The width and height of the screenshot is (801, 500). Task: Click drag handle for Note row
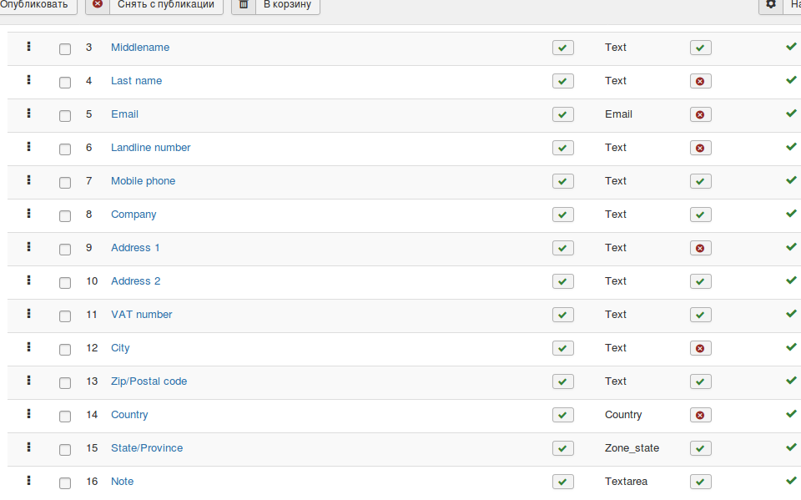coord(29,481)
